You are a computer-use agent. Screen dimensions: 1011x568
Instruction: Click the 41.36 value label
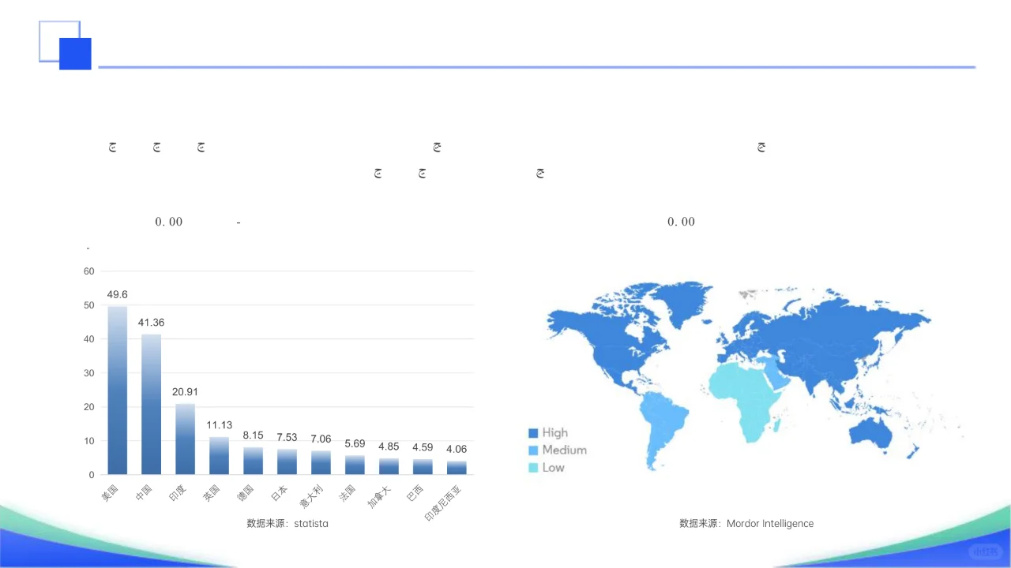pos(152,323)
